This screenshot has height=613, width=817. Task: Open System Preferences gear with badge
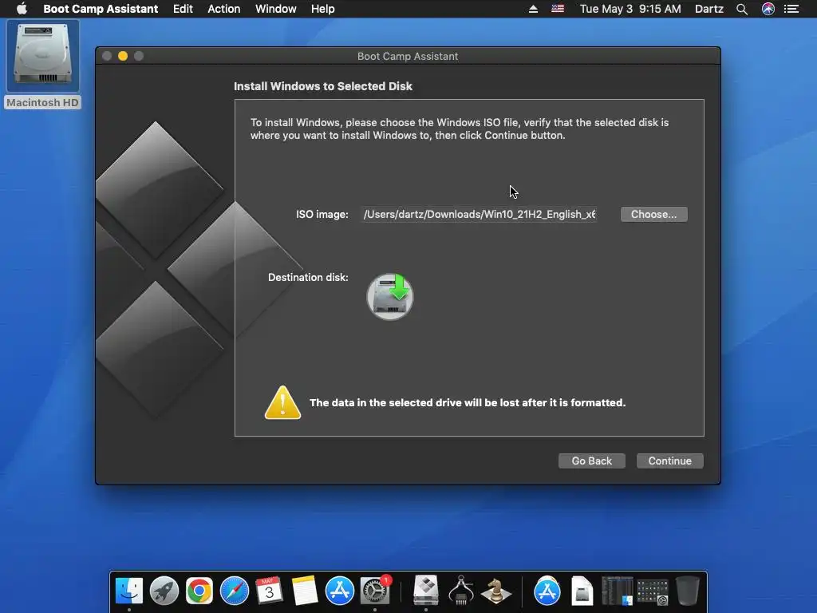click(375, 590)
